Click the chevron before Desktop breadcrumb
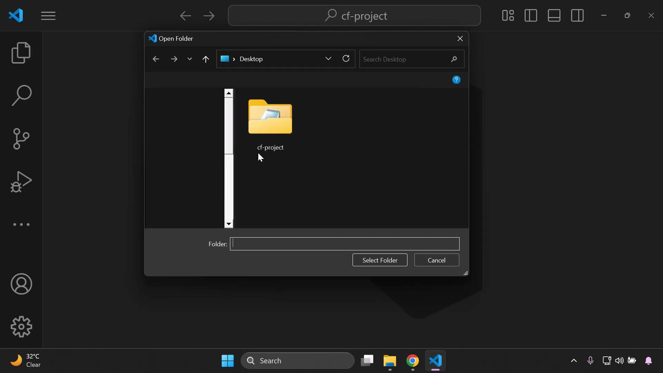This screenshot has height=373, width=663. click(234, 59)
